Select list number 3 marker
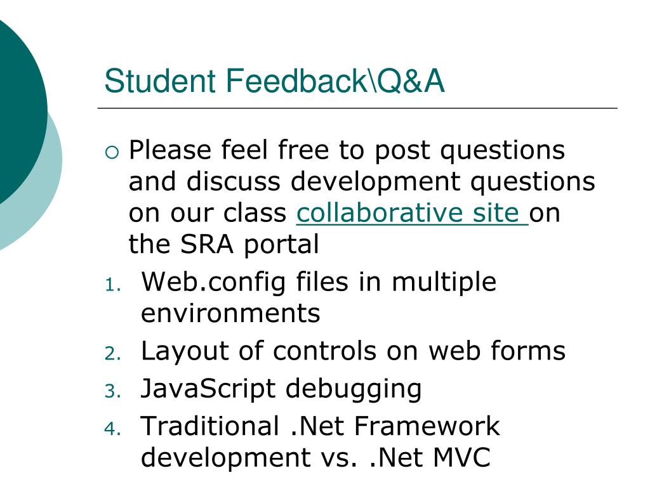This screenshot has height=487, width=650. click(113, 391)
